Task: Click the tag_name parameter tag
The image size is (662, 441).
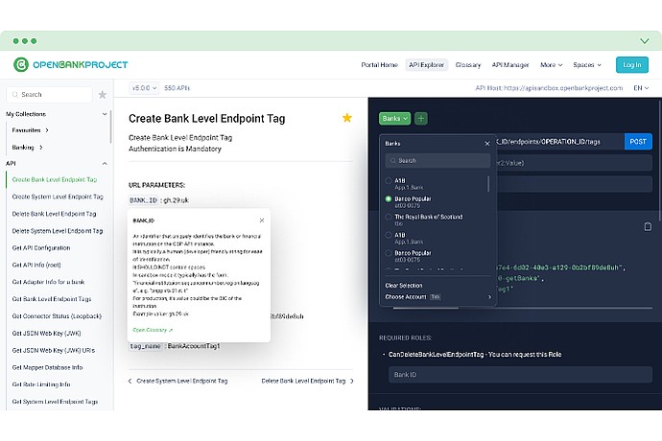Action: coord(146,346)
